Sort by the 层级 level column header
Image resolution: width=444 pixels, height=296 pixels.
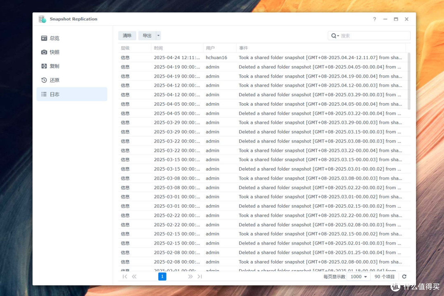[134, 48]
